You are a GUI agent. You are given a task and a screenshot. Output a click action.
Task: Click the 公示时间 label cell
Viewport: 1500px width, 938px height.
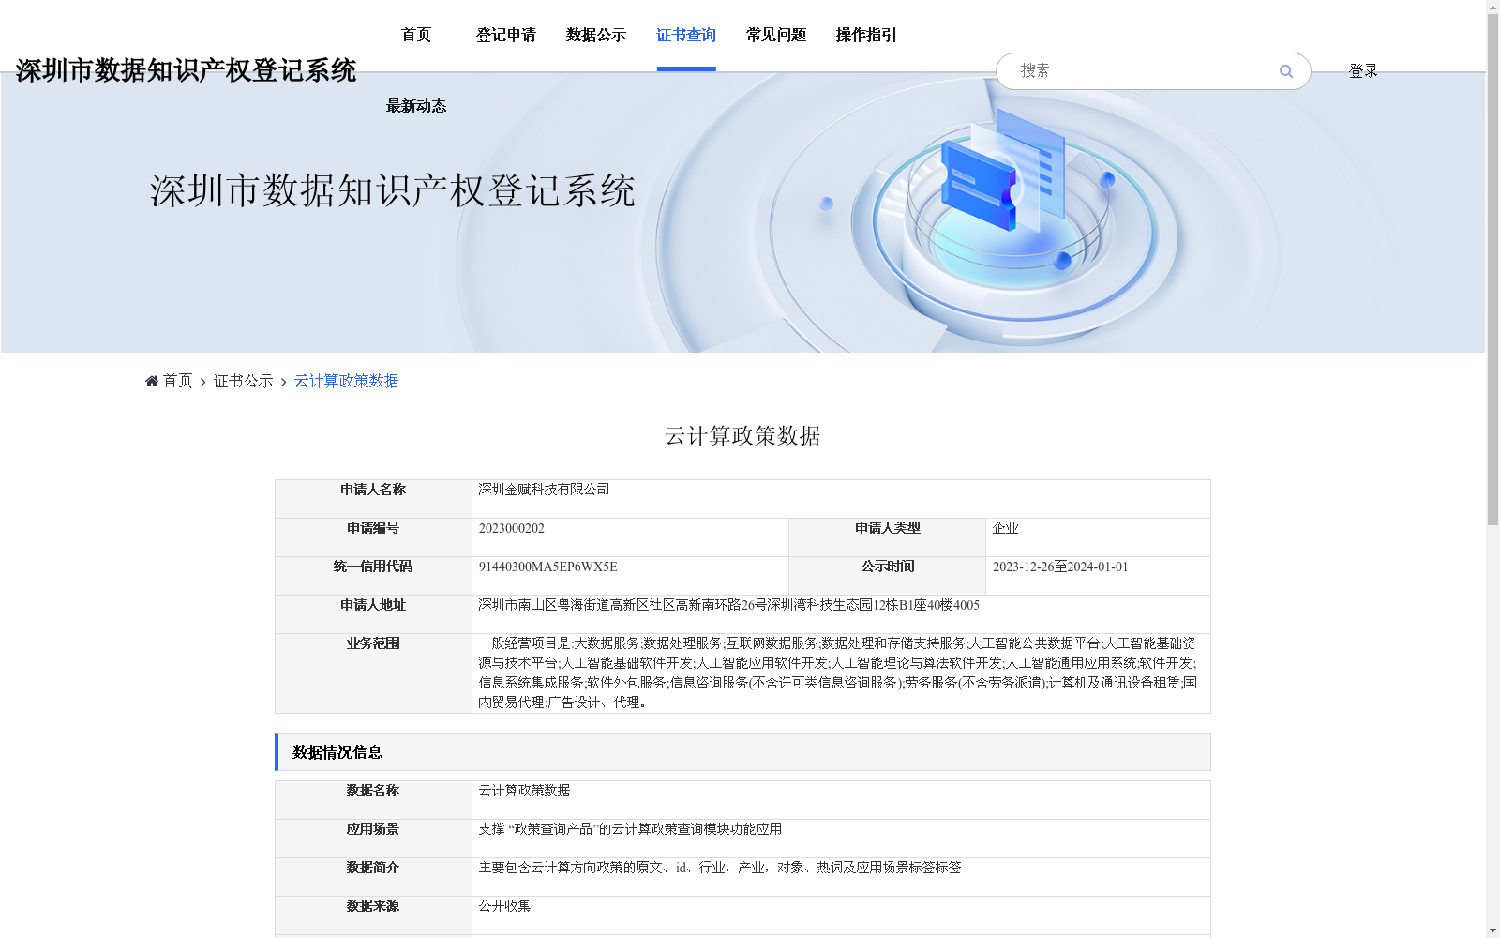[887, 576]
